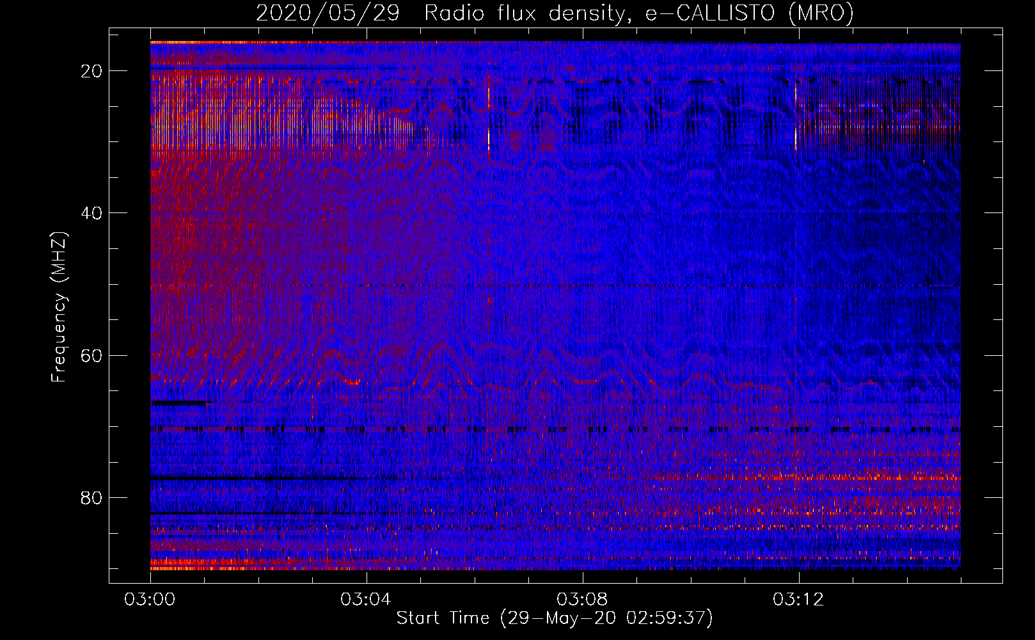Click the "Start Time (29-May-20 02:59:37)" axis label
The height and width of the screenshot is (640, 1035).
(555, 618)
